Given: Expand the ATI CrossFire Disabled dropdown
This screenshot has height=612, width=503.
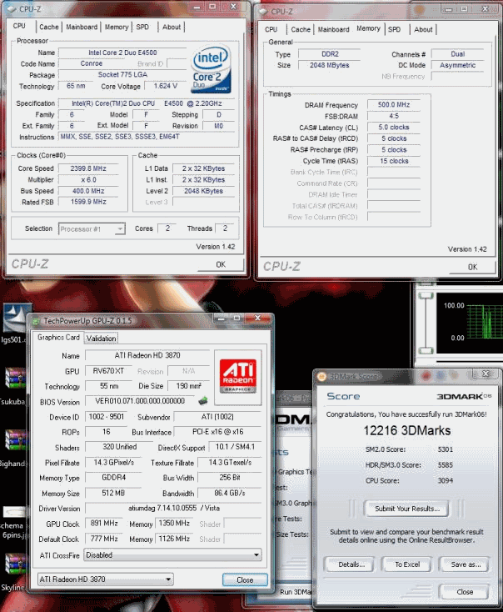Looking at the screenshot, I should [172, 554].
